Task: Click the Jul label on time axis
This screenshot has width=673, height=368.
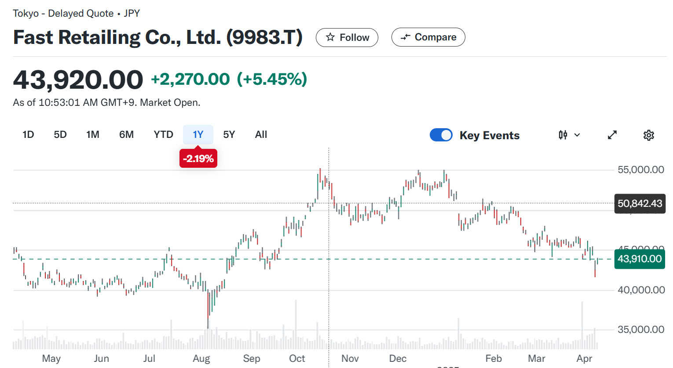Action: (x=149, y=358)
